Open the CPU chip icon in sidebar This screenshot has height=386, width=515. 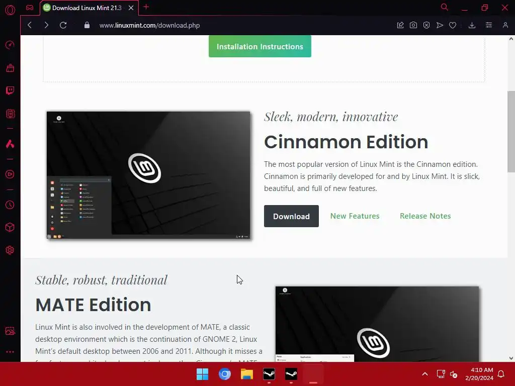click(10, 114)
